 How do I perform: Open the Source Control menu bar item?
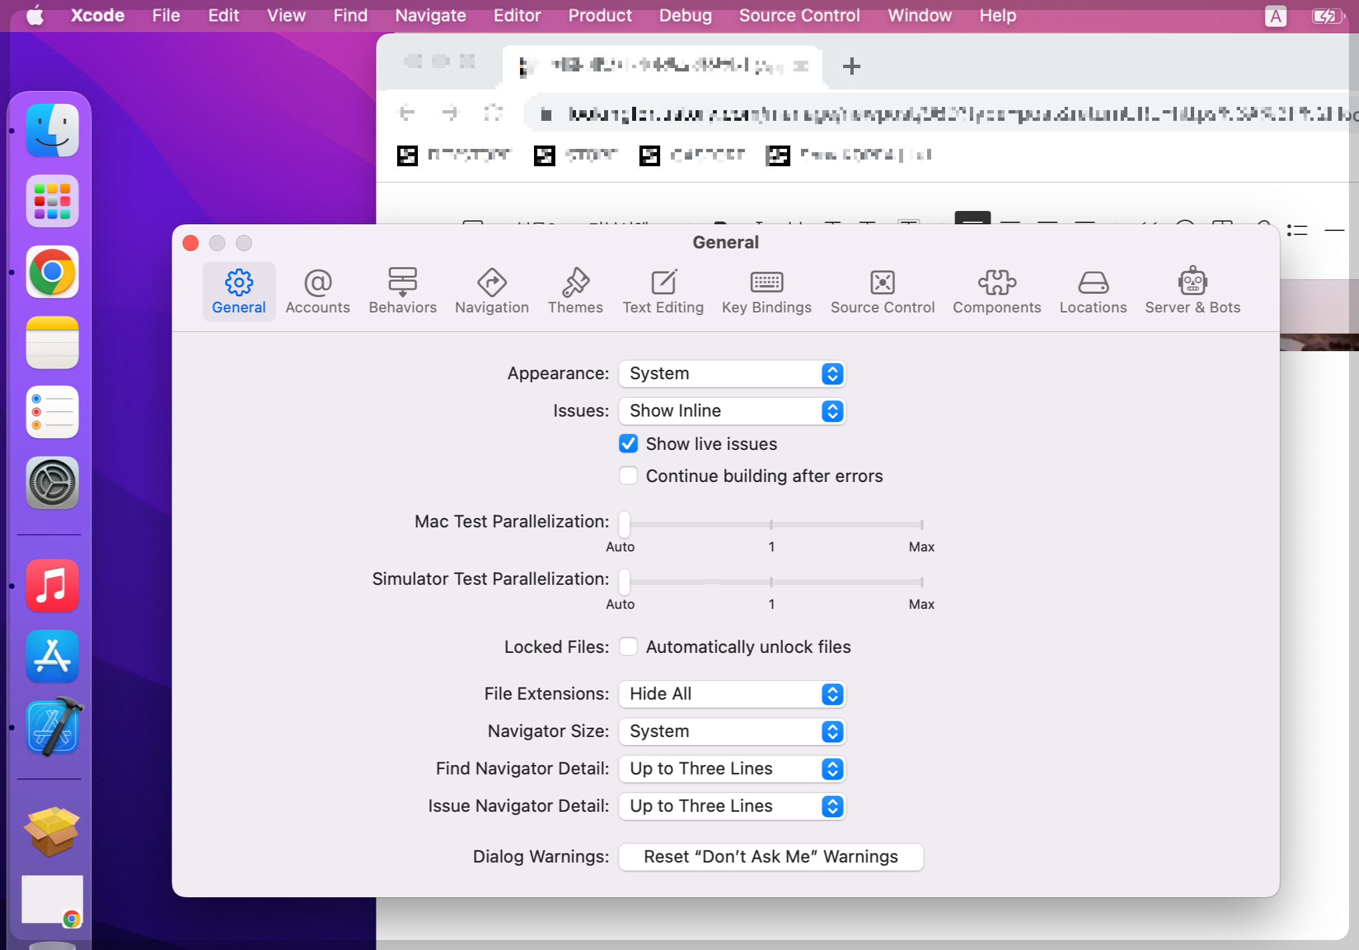(x=798, y=15)
